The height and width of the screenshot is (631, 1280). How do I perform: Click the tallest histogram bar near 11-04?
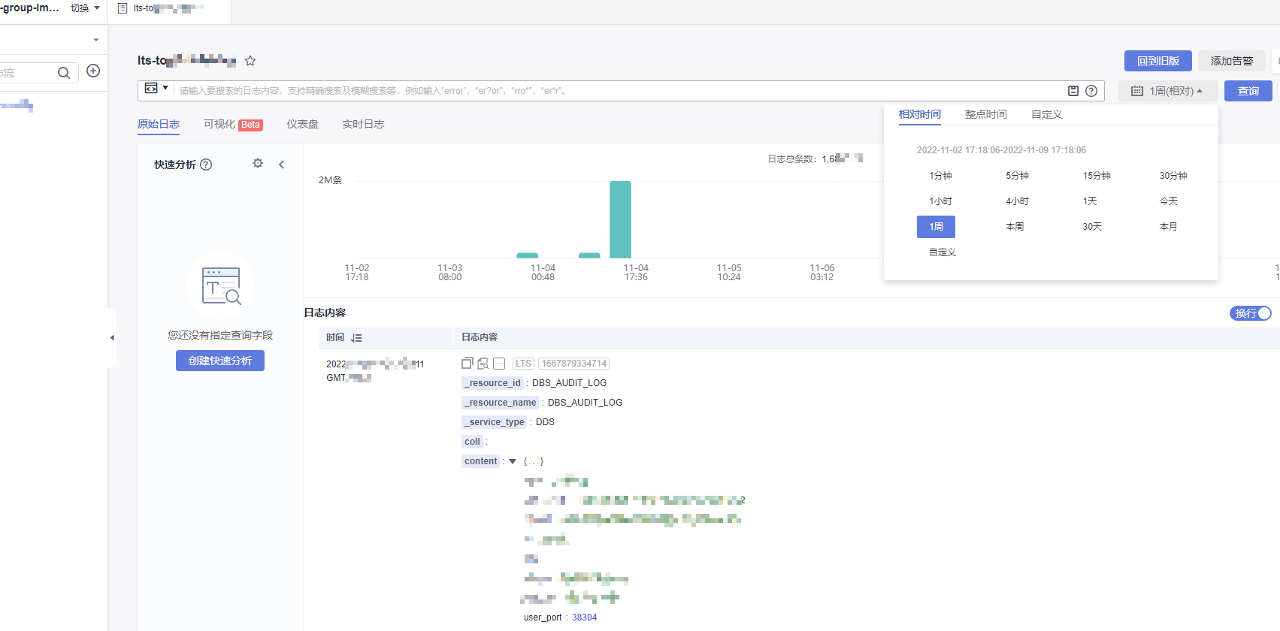(x=620, y=219)
